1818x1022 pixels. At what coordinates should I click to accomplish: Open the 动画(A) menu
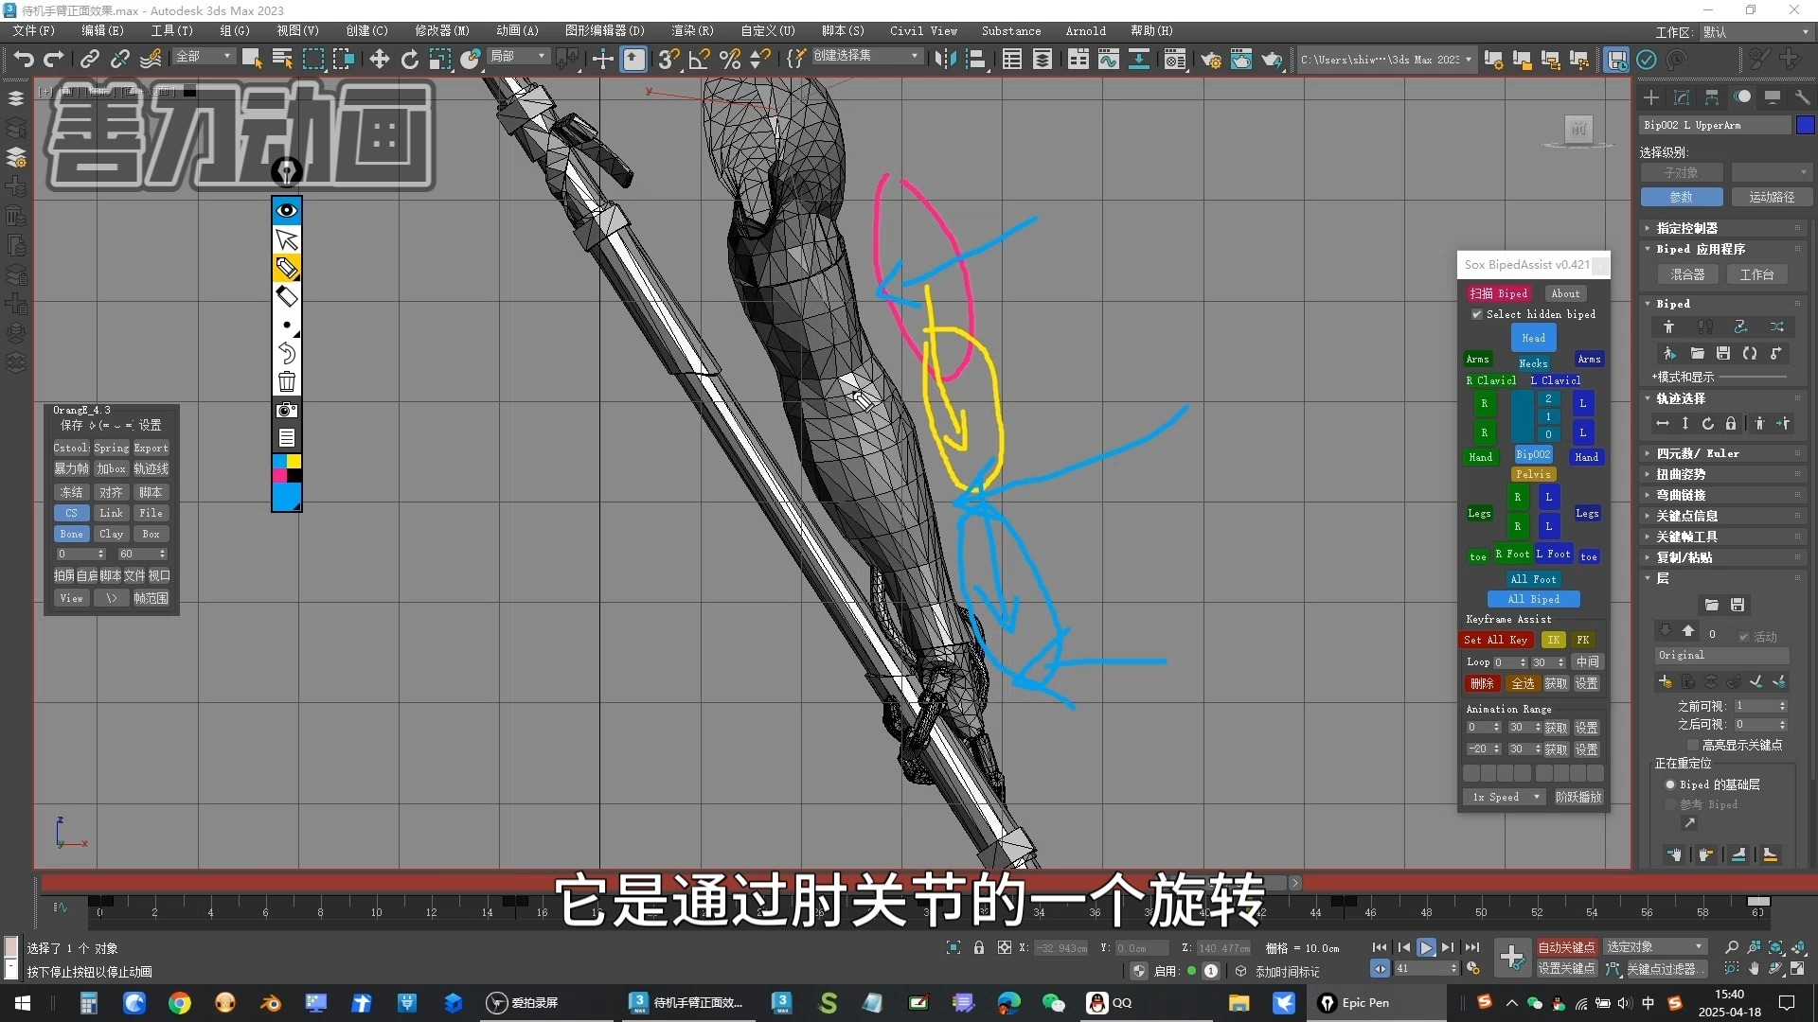(x=517, y=30)
